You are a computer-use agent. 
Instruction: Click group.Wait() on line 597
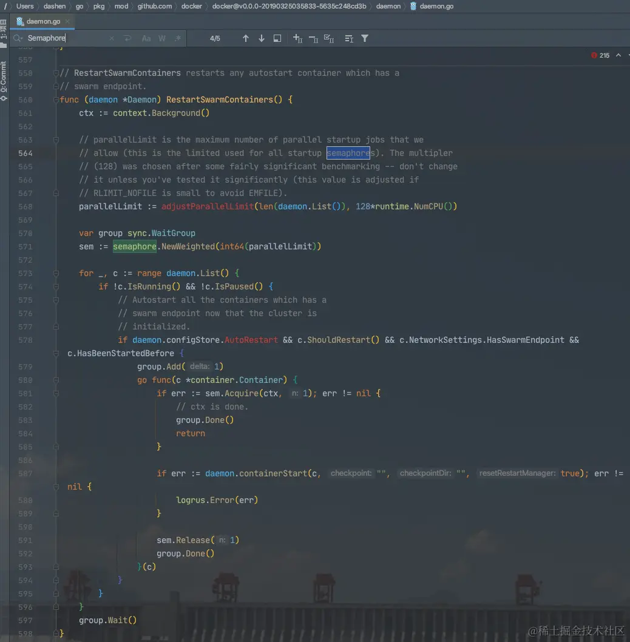[x=107, y=620]
